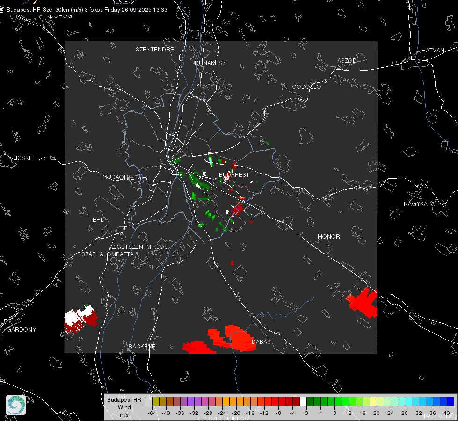Click the blue swirl logo icon

(x=16, y=405)
